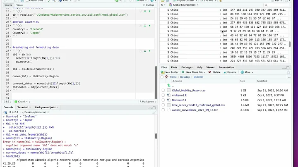Screen dimensions: 298x167
Task: Open variant_surveillance_2022_09_12.tsv file link
Action: pyautogui.click(x=195, y=110)
